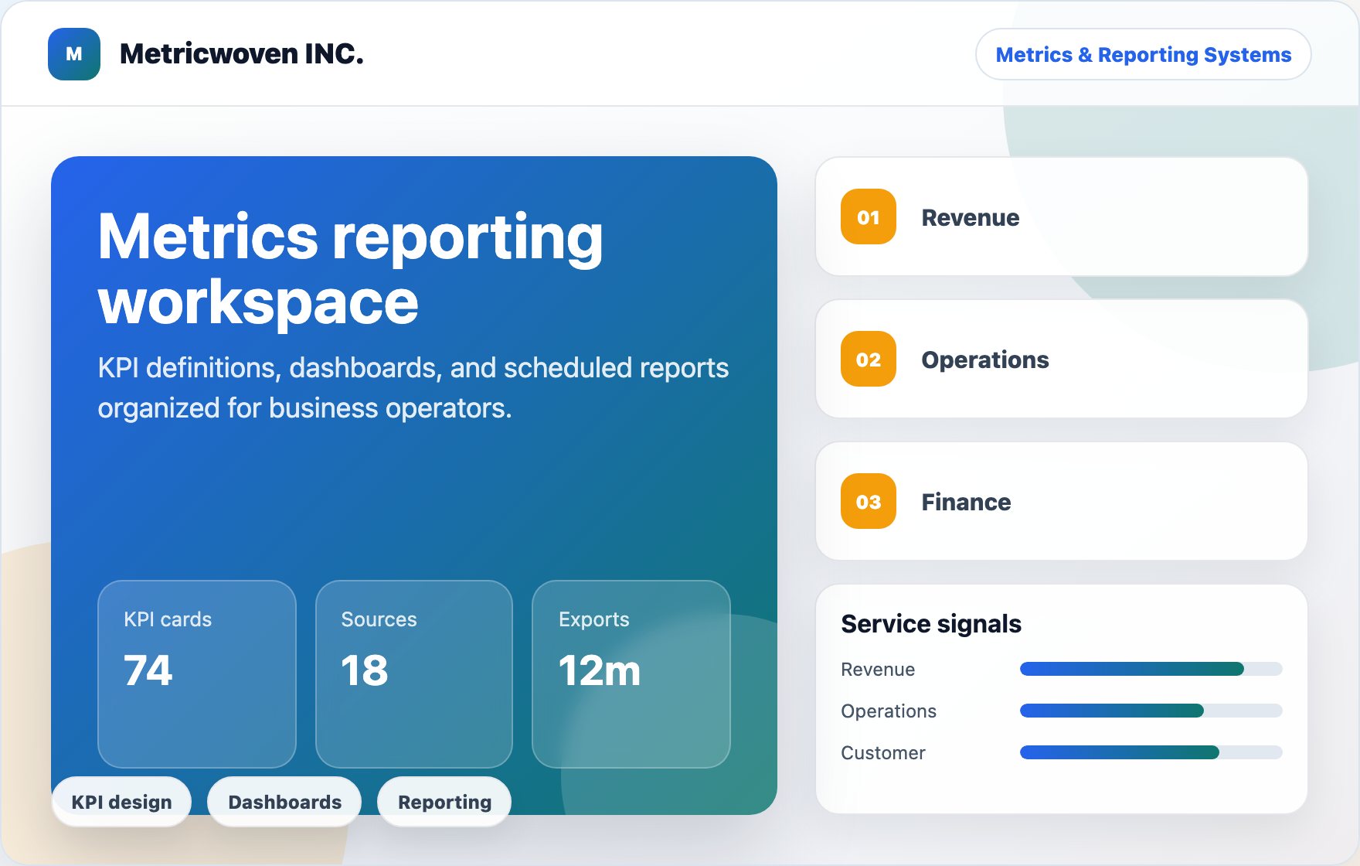Select the Dashboards tag

point(284,802)
